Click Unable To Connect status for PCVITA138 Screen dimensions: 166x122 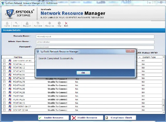57,92
